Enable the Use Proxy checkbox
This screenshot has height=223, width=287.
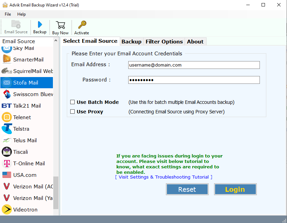pyautogui.click(x=73, y=111)
